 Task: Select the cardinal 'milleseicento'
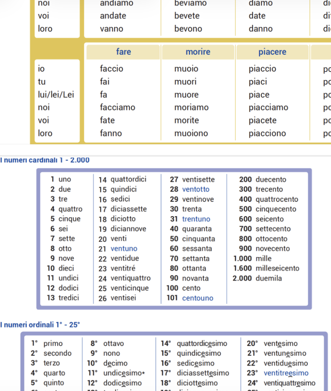tap(277, 268)
